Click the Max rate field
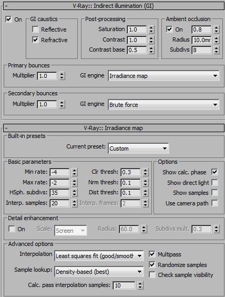Image resolution: width=225 pixels, height=297 pixels. [60, 183]
